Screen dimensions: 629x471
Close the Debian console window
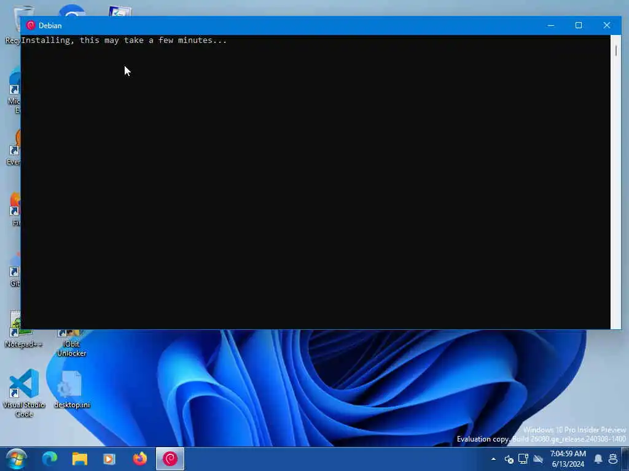point(606,25)
